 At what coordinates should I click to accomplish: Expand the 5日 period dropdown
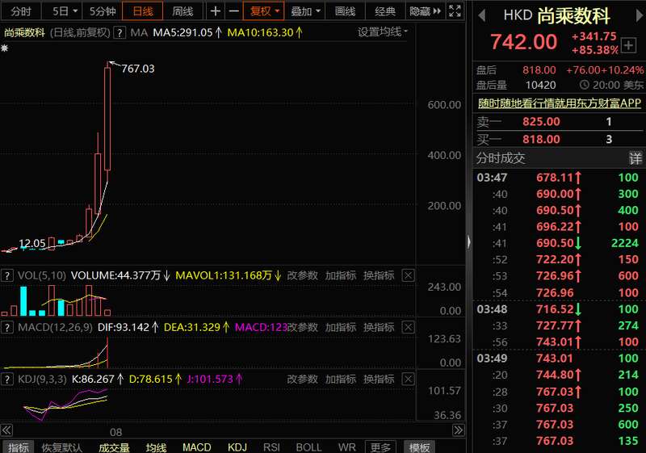coord(65,11)
